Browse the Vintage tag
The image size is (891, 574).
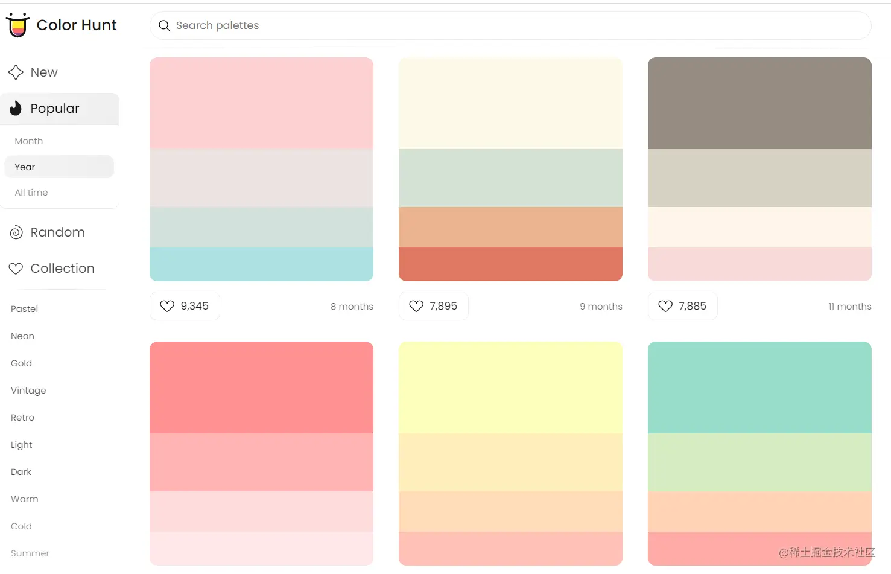pos(28,391)
